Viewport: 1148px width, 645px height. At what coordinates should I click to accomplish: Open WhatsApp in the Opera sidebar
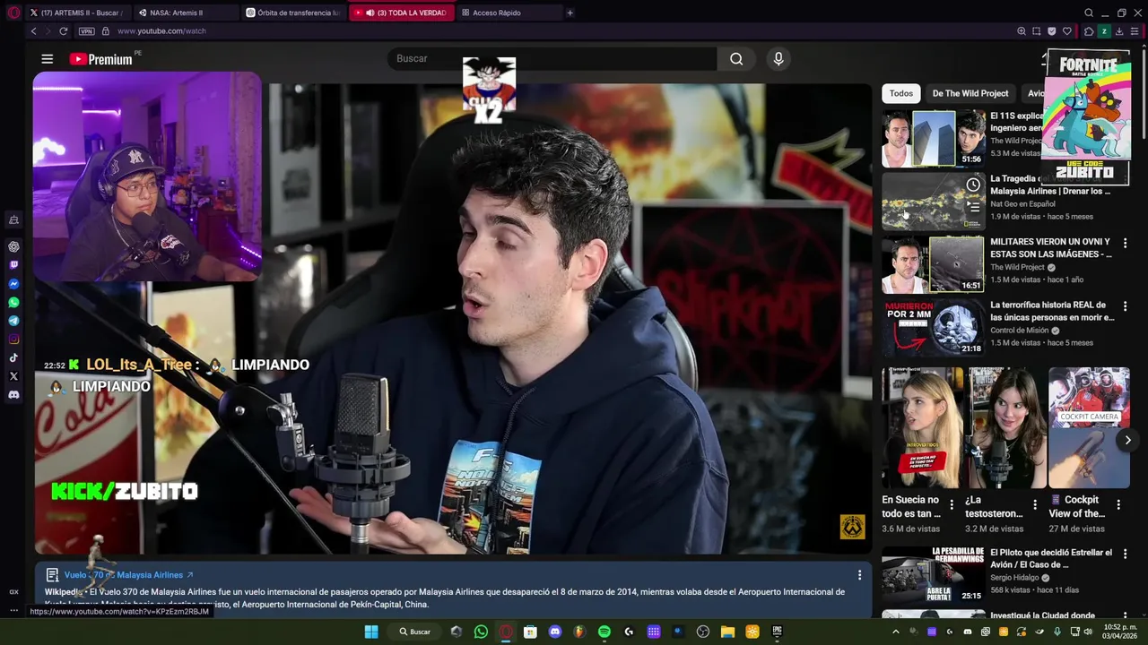click(13, 303)
